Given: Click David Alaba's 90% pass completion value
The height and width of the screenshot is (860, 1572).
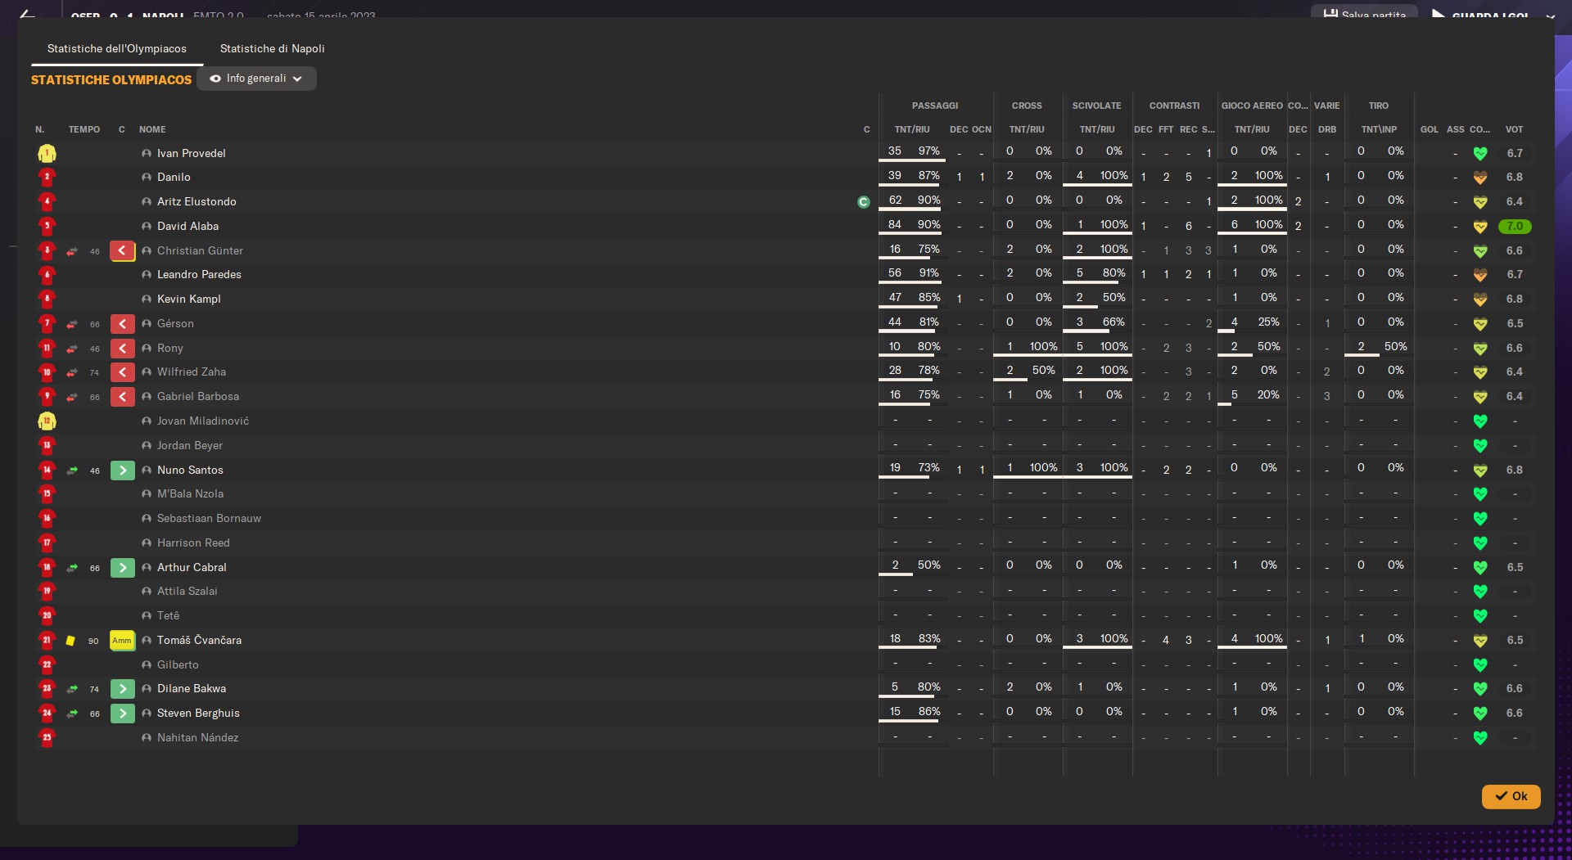Looking at the screenshot, I should [x=928, y=224].
